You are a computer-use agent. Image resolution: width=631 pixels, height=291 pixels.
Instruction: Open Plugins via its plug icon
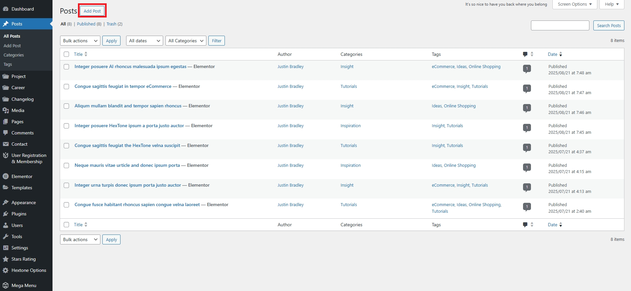click(x=6, y=214)
